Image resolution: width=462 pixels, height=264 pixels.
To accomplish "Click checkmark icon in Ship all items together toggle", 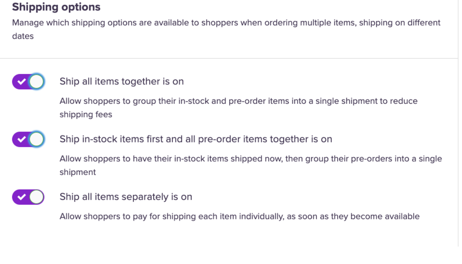I will coord(21,82).
